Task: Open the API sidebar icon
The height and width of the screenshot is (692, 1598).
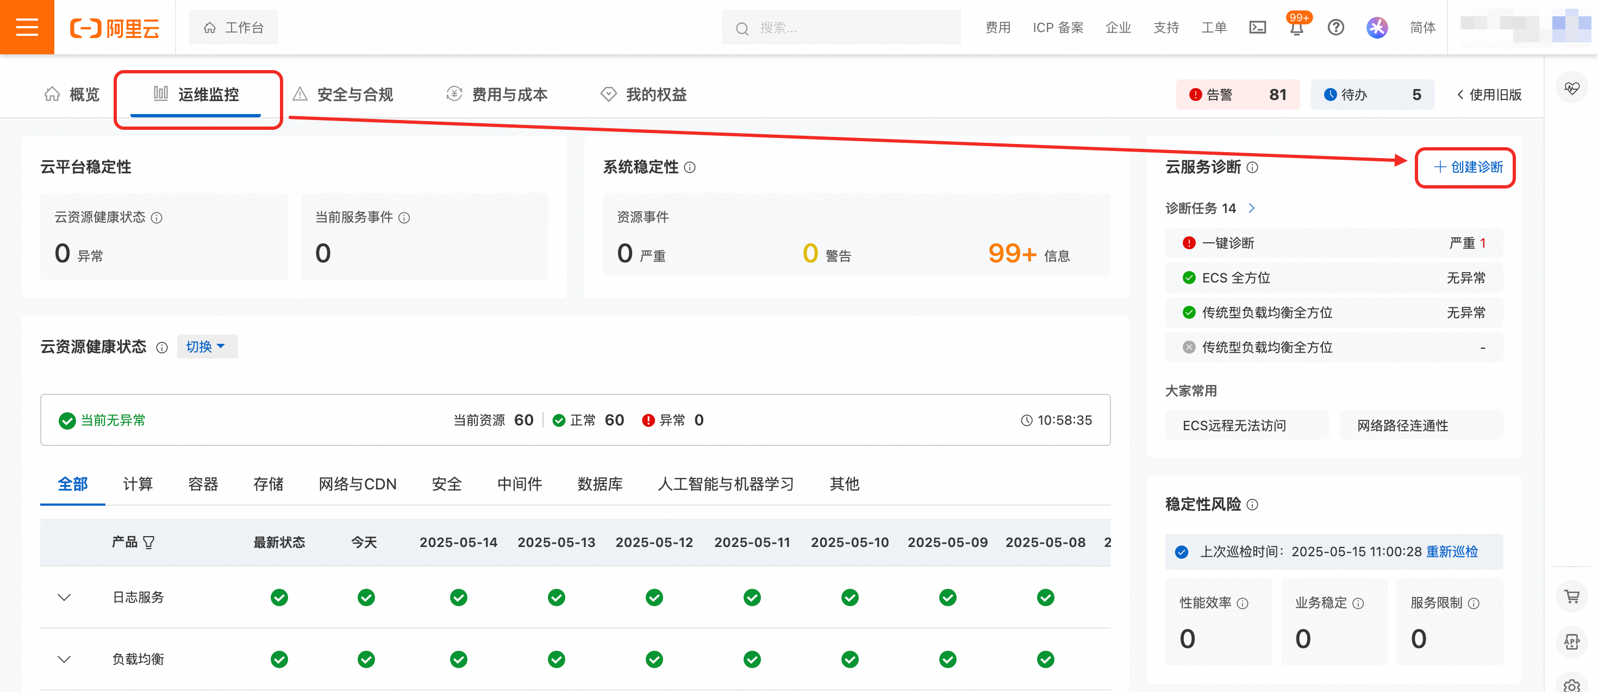Action: [1571, 641]
